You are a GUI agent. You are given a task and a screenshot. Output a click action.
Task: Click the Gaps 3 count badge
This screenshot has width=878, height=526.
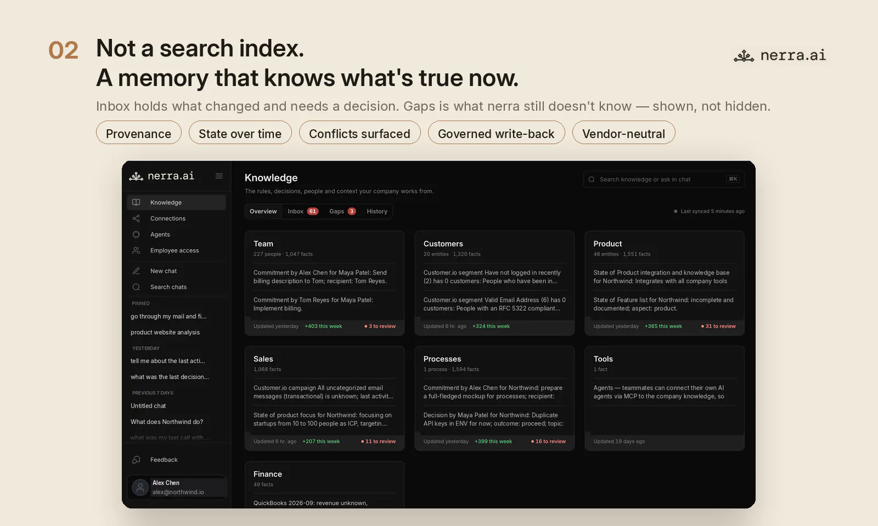352,211
